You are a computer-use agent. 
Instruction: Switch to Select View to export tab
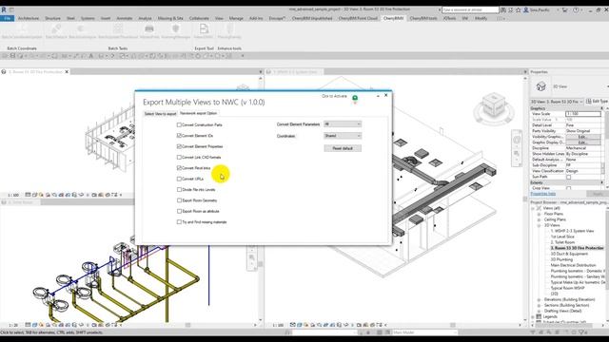point(161,114)
